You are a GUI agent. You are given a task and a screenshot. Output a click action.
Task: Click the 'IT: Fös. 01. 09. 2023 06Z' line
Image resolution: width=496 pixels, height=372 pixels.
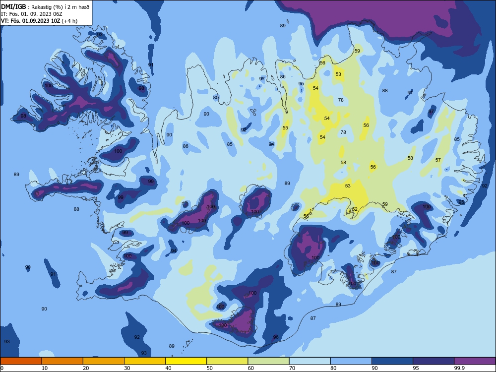coord(32,14)
